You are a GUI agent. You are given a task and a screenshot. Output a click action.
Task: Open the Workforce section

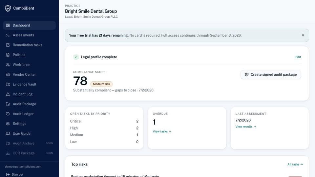[x=29, y=65]
